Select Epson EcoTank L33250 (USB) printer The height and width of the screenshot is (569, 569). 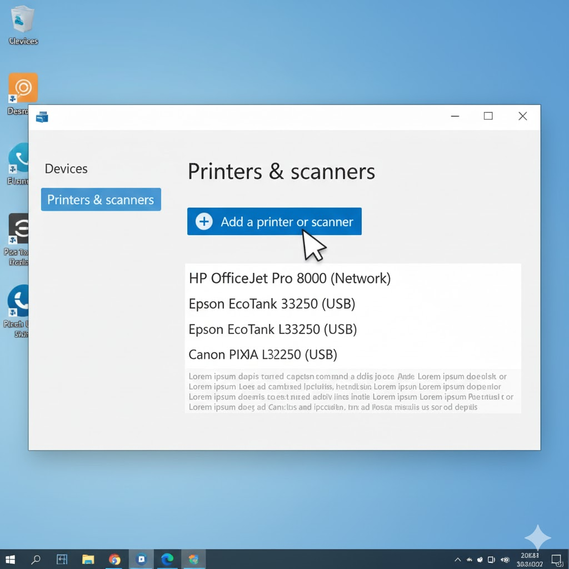coord(272,330)
